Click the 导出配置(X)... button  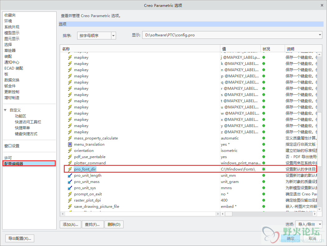pos(20,238)
